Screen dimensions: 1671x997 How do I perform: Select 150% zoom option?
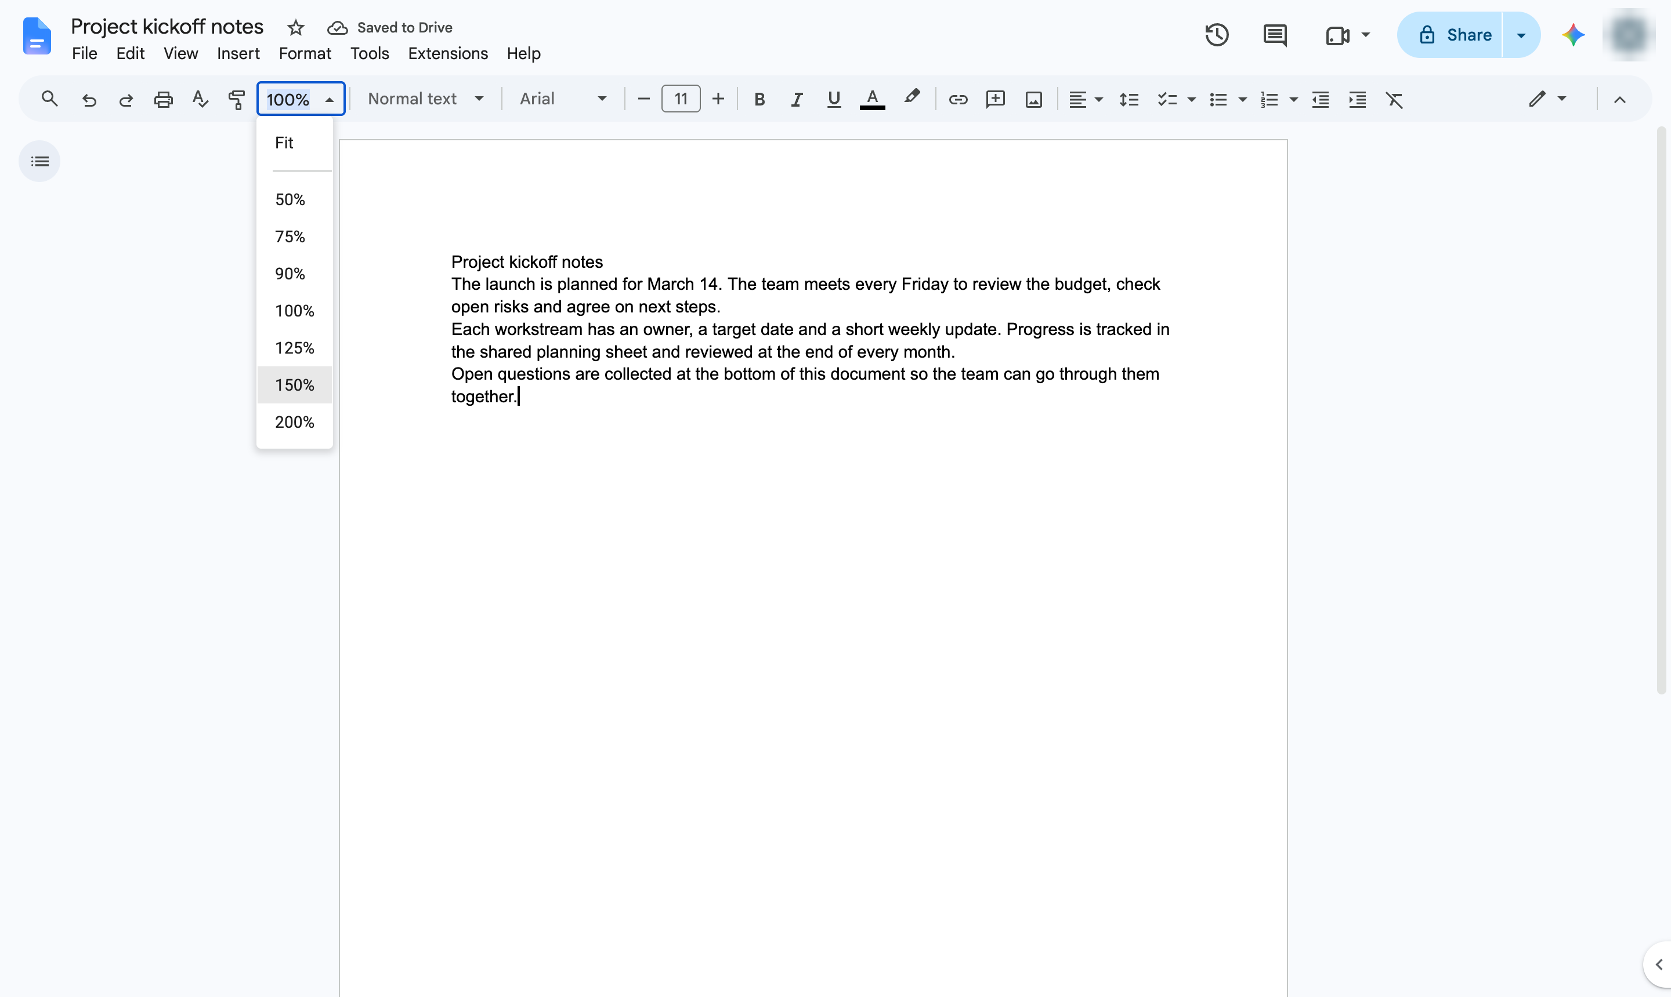pos(295,385)
